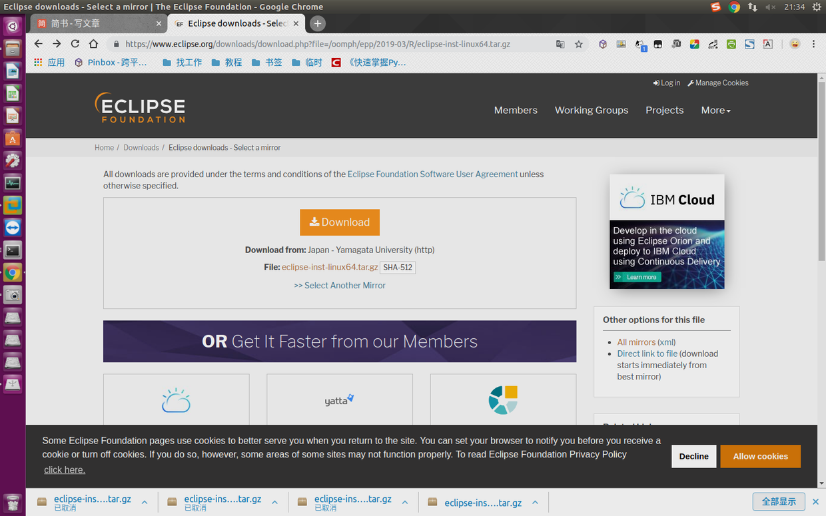Open Trash in the launcher
Screen dimensions: 826x516
13,503
